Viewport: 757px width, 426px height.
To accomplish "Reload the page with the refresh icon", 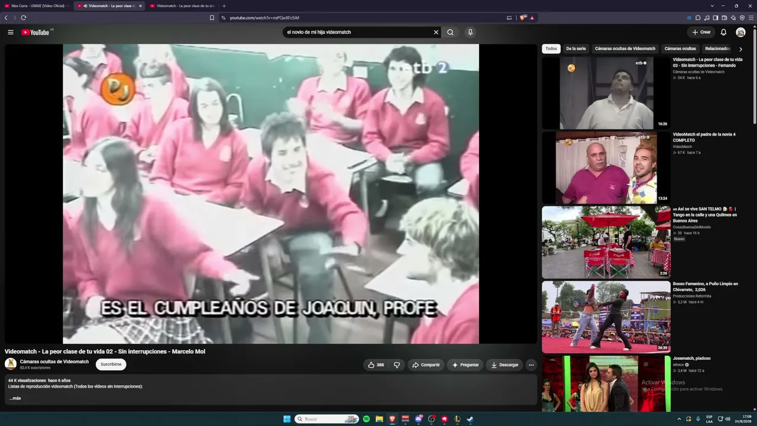I will 23,18.
